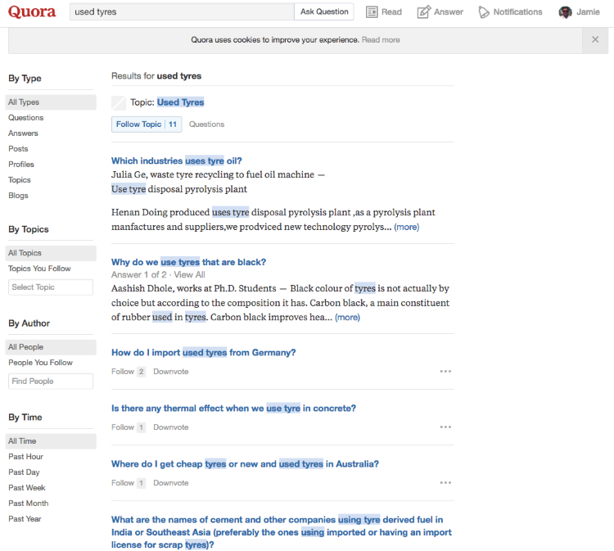
Task: Follow the concrete thermal effect question
Action: coord(129,427)
